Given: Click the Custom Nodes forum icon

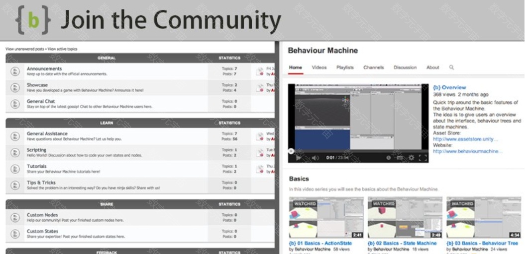Looking at the screenshot, I should tap(14, 217).
